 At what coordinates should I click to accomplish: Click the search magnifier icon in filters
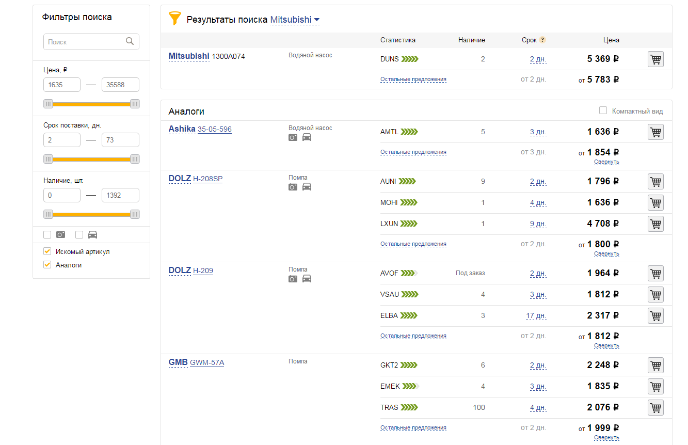[x=130, y=41]
